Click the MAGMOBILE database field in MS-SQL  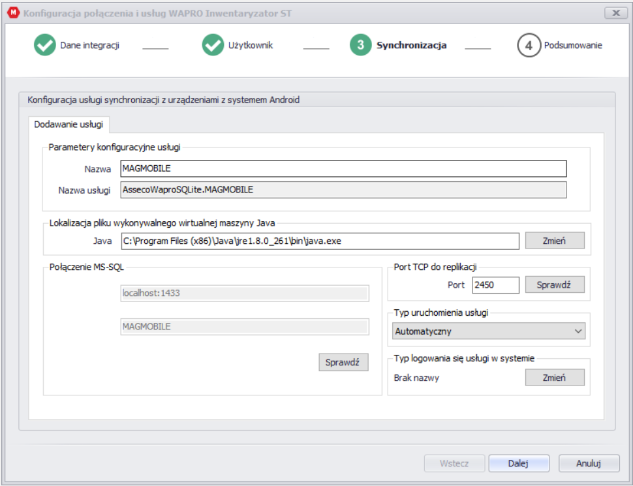click(245, 327)
